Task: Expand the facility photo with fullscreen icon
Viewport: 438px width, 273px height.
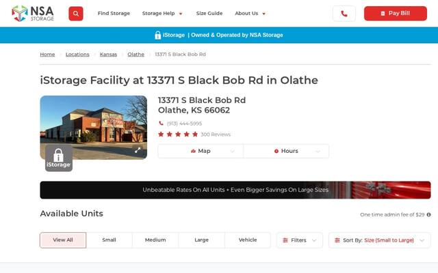Action: click(x=138, y=150)
